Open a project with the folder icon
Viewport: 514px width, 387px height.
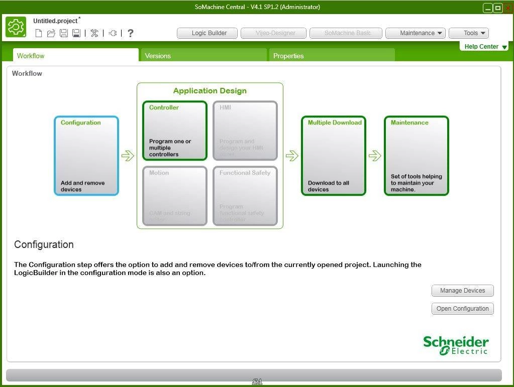click(51, 33)
